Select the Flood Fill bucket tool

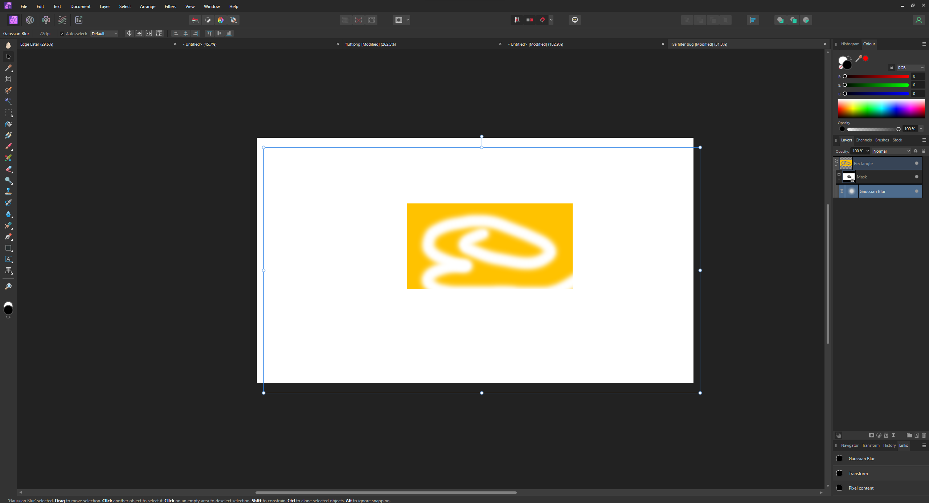click(8, 124)
